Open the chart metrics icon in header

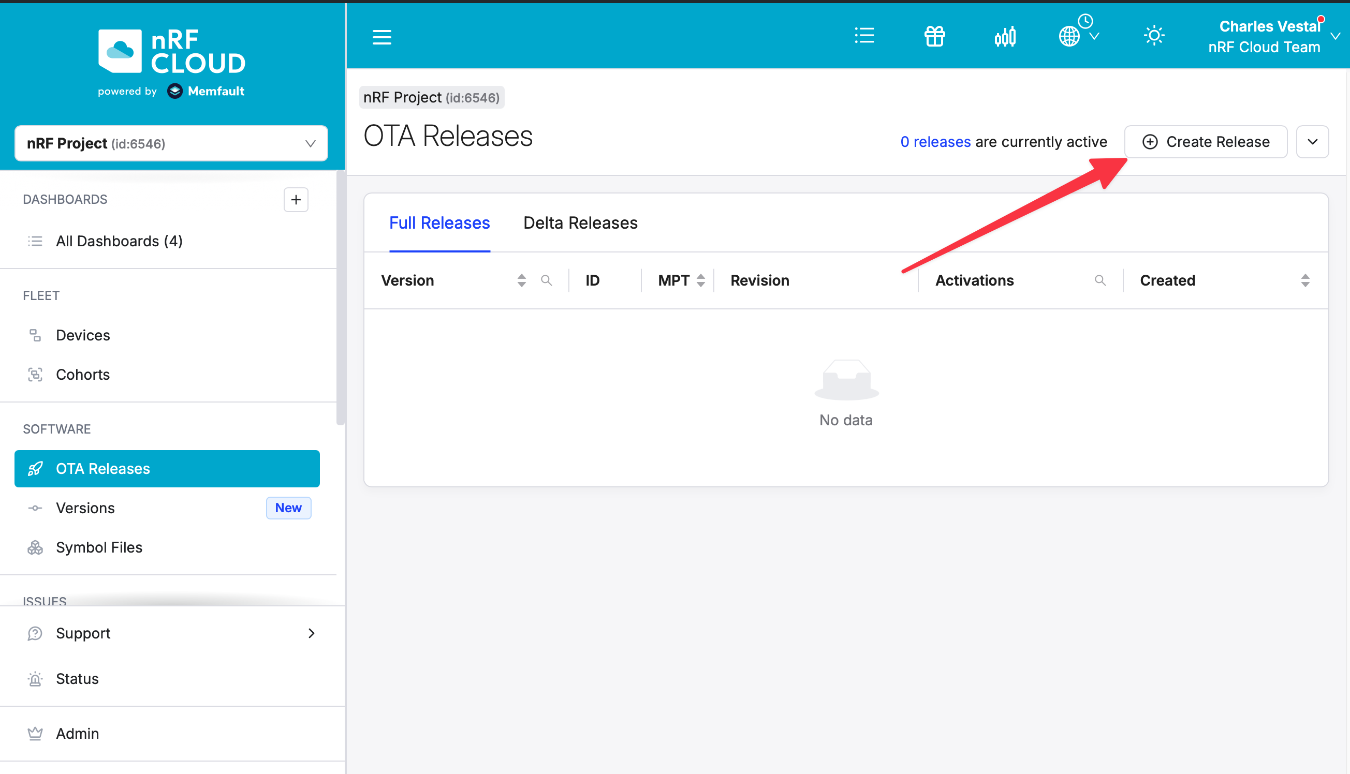(x=1005, y=37)
